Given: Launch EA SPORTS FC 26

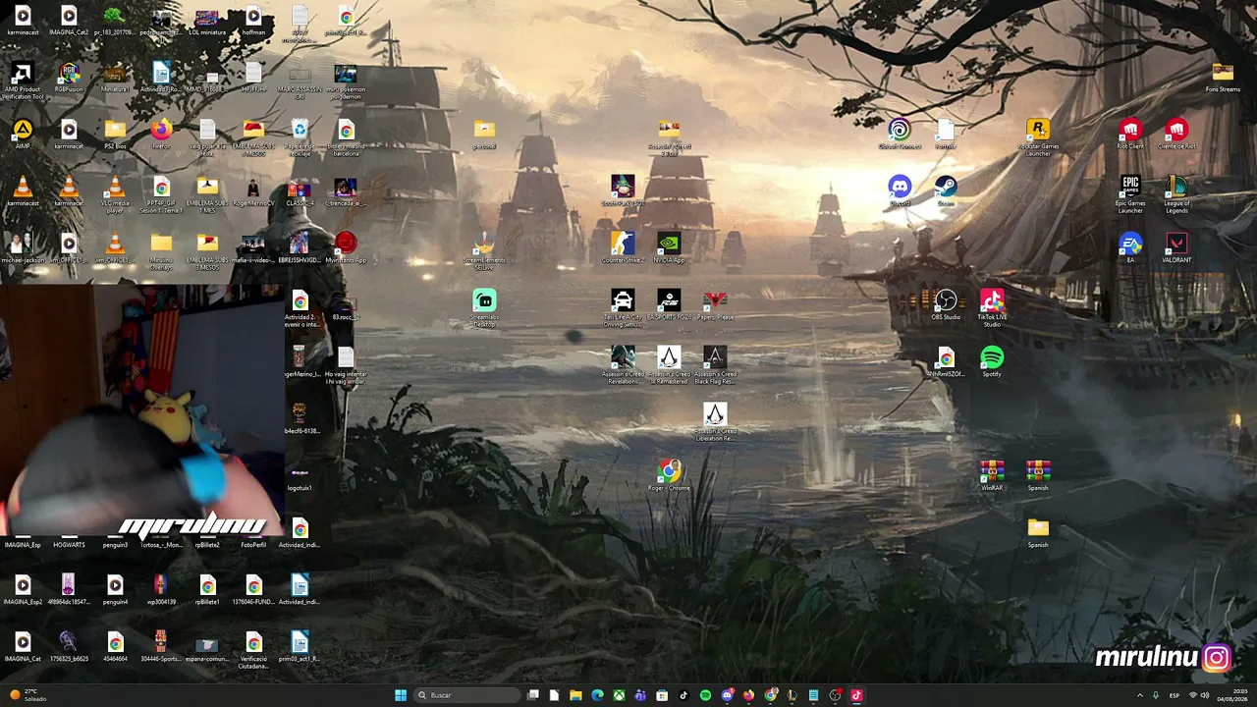Looking at the screenshot, I should tap(669, 303).
